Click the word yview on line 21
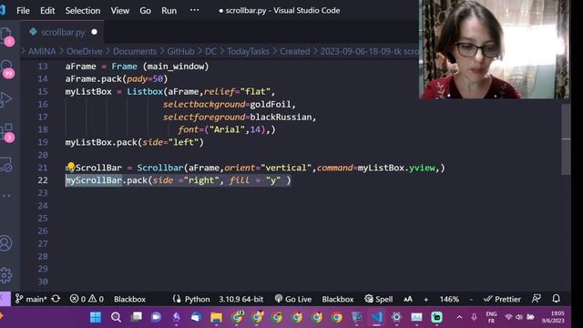 coord(422,168)
